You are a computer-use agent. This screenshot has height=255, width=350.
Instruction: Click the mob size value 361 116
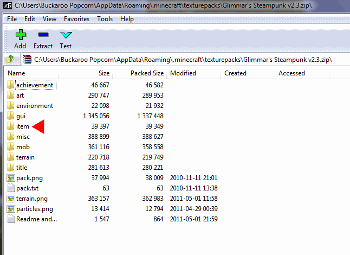99,147
